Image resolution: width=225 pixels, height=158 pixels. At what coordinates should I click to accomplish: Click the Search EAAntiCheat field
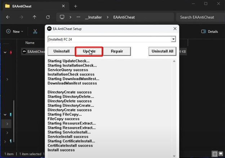pyautogui.click(x=200, y=17)
